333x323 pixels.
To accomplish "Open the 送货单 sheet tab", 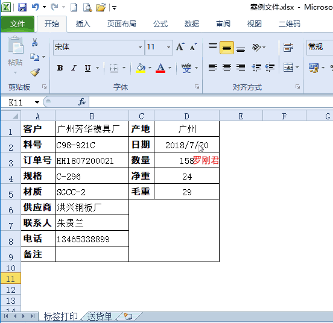I will coord(100,316).
